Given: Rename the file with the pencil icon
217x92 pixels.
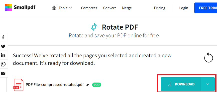Looking at the screenshot, I should pyautogui.click(x=88, y=85).
